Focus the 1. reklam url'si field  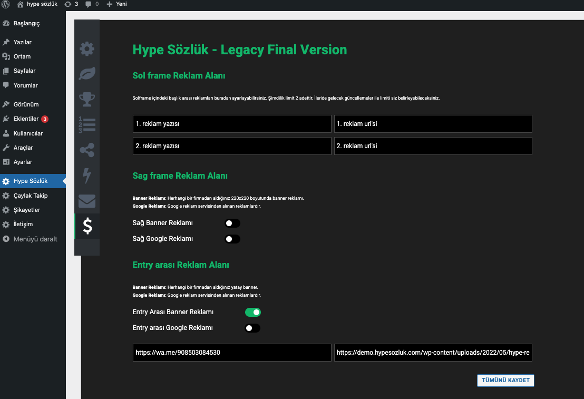click(x=433, y=124)
